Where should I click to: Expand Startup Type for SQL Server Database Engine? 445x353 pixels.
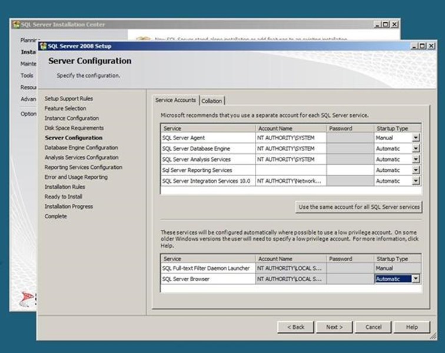[x=416, y=149]
